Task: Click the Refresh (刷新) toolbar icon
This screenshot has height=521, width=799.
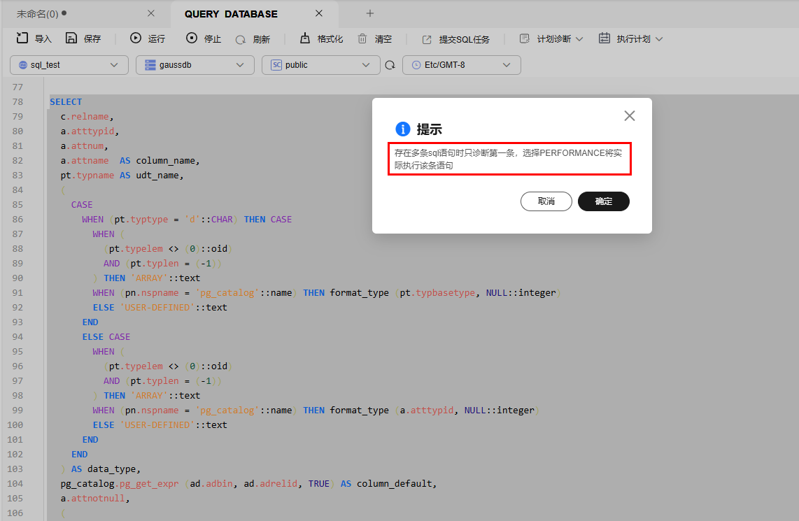Action: (x=241, y=39)
